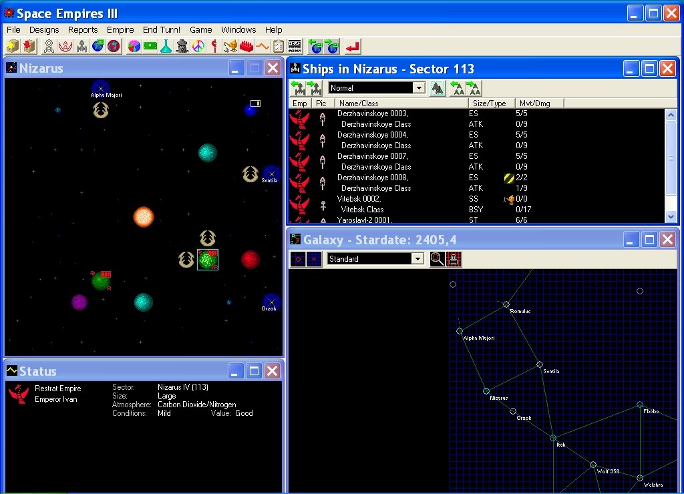
Task: Click the red brick blocks icon
Action: [246, 46]
